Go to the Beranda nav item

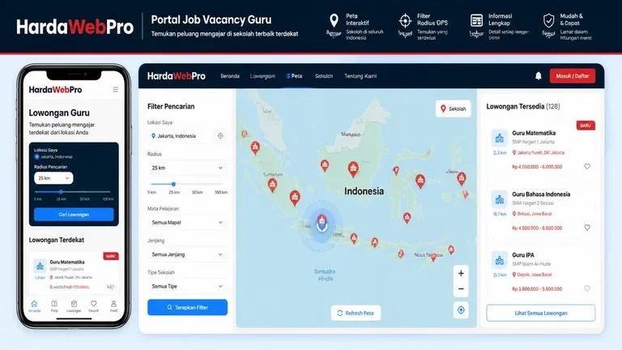coord(230,76)
